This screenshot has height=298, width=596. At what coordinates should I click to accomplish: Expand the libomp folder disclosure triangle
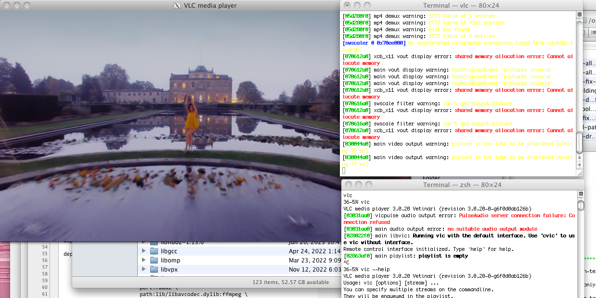click(143, 261)
